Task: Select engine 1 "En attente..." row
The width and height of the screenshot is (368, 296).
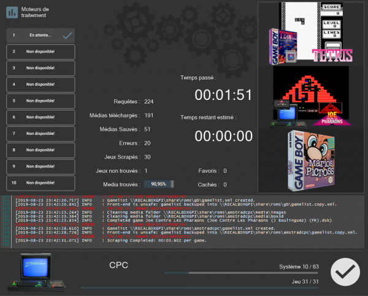Action: (40, 36)
